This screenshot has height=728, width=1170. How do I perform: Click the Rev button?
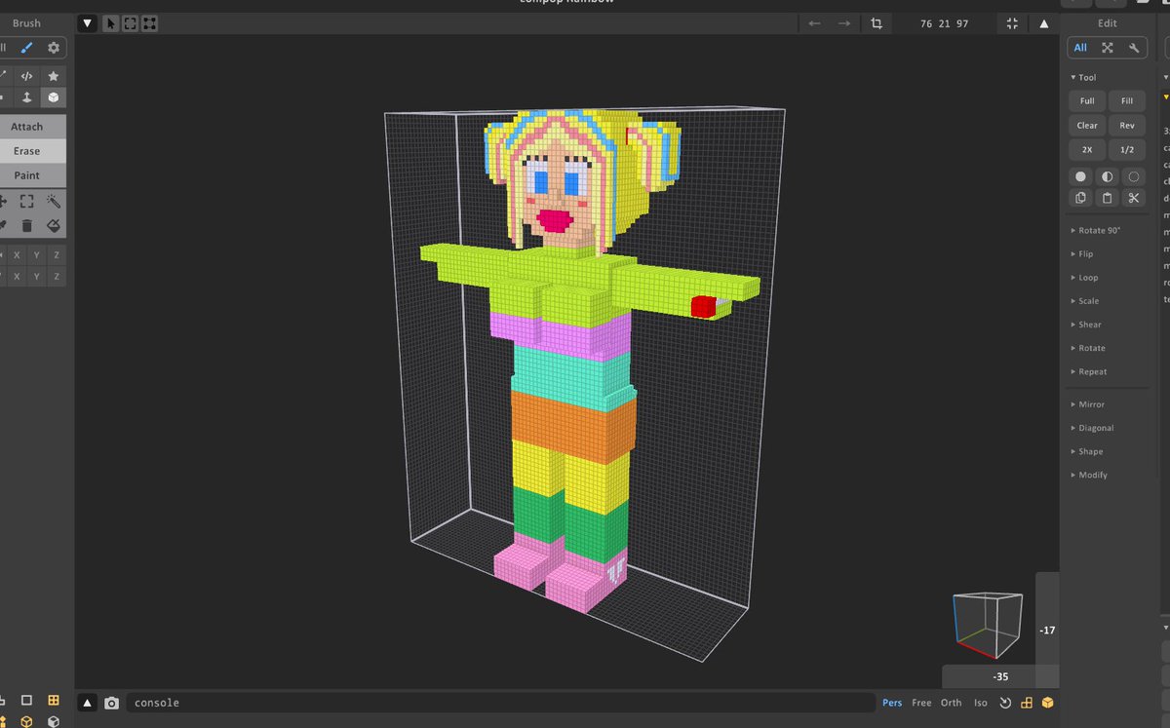click(x=1127, y=126)
